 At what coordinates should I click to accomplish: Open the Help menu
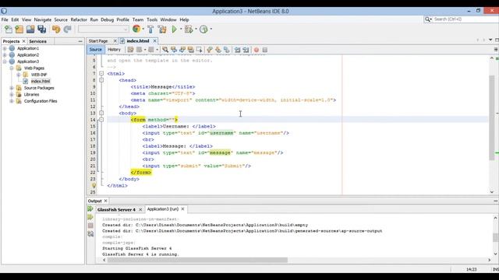pos(184,19)
